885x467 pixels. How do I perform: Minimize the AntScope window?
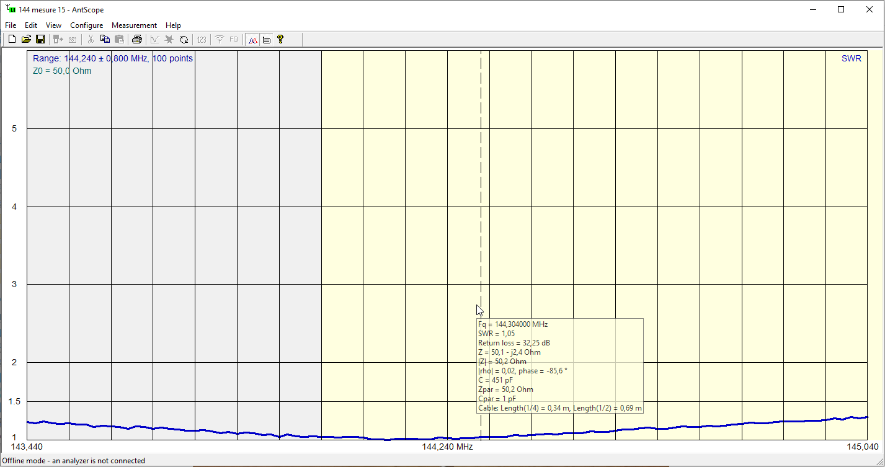click(x=813, y=9)
